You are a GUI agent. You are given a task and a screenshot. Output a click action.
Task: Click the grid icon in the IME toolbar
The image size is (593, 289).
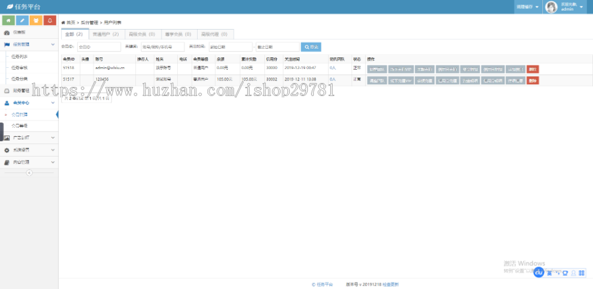582,273
